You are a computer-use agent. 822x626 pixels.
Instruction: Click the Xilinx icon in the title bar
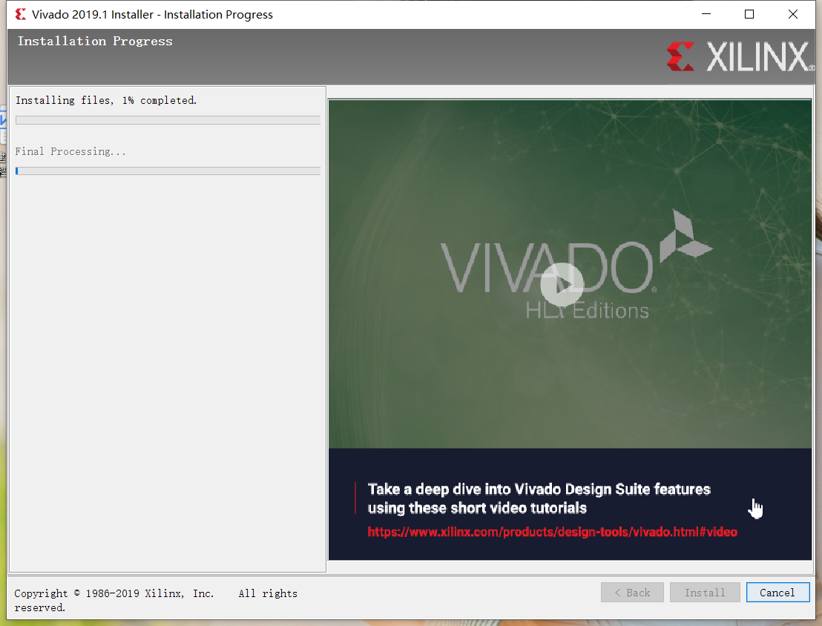point(21,14)
